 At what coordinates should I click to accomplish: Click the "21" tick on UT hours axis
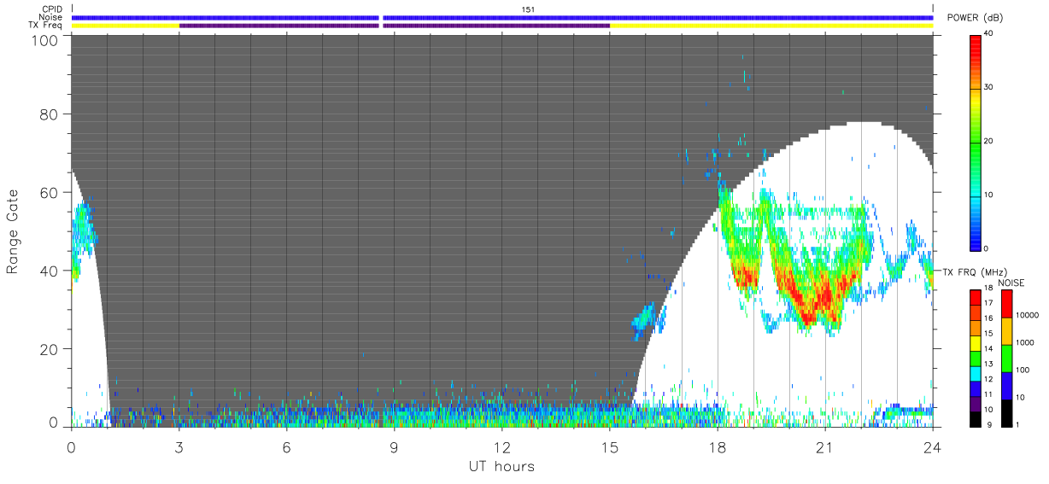824,447
